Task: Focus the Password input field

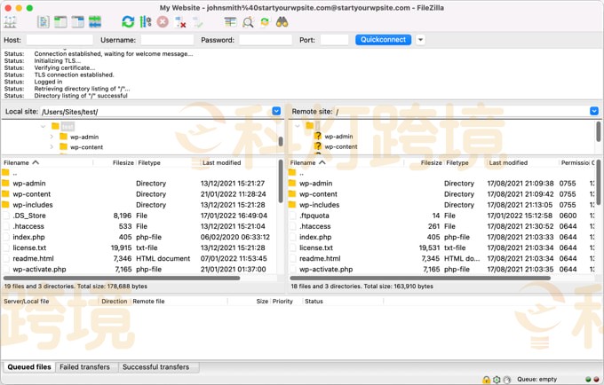Action: tap(266, 40)
